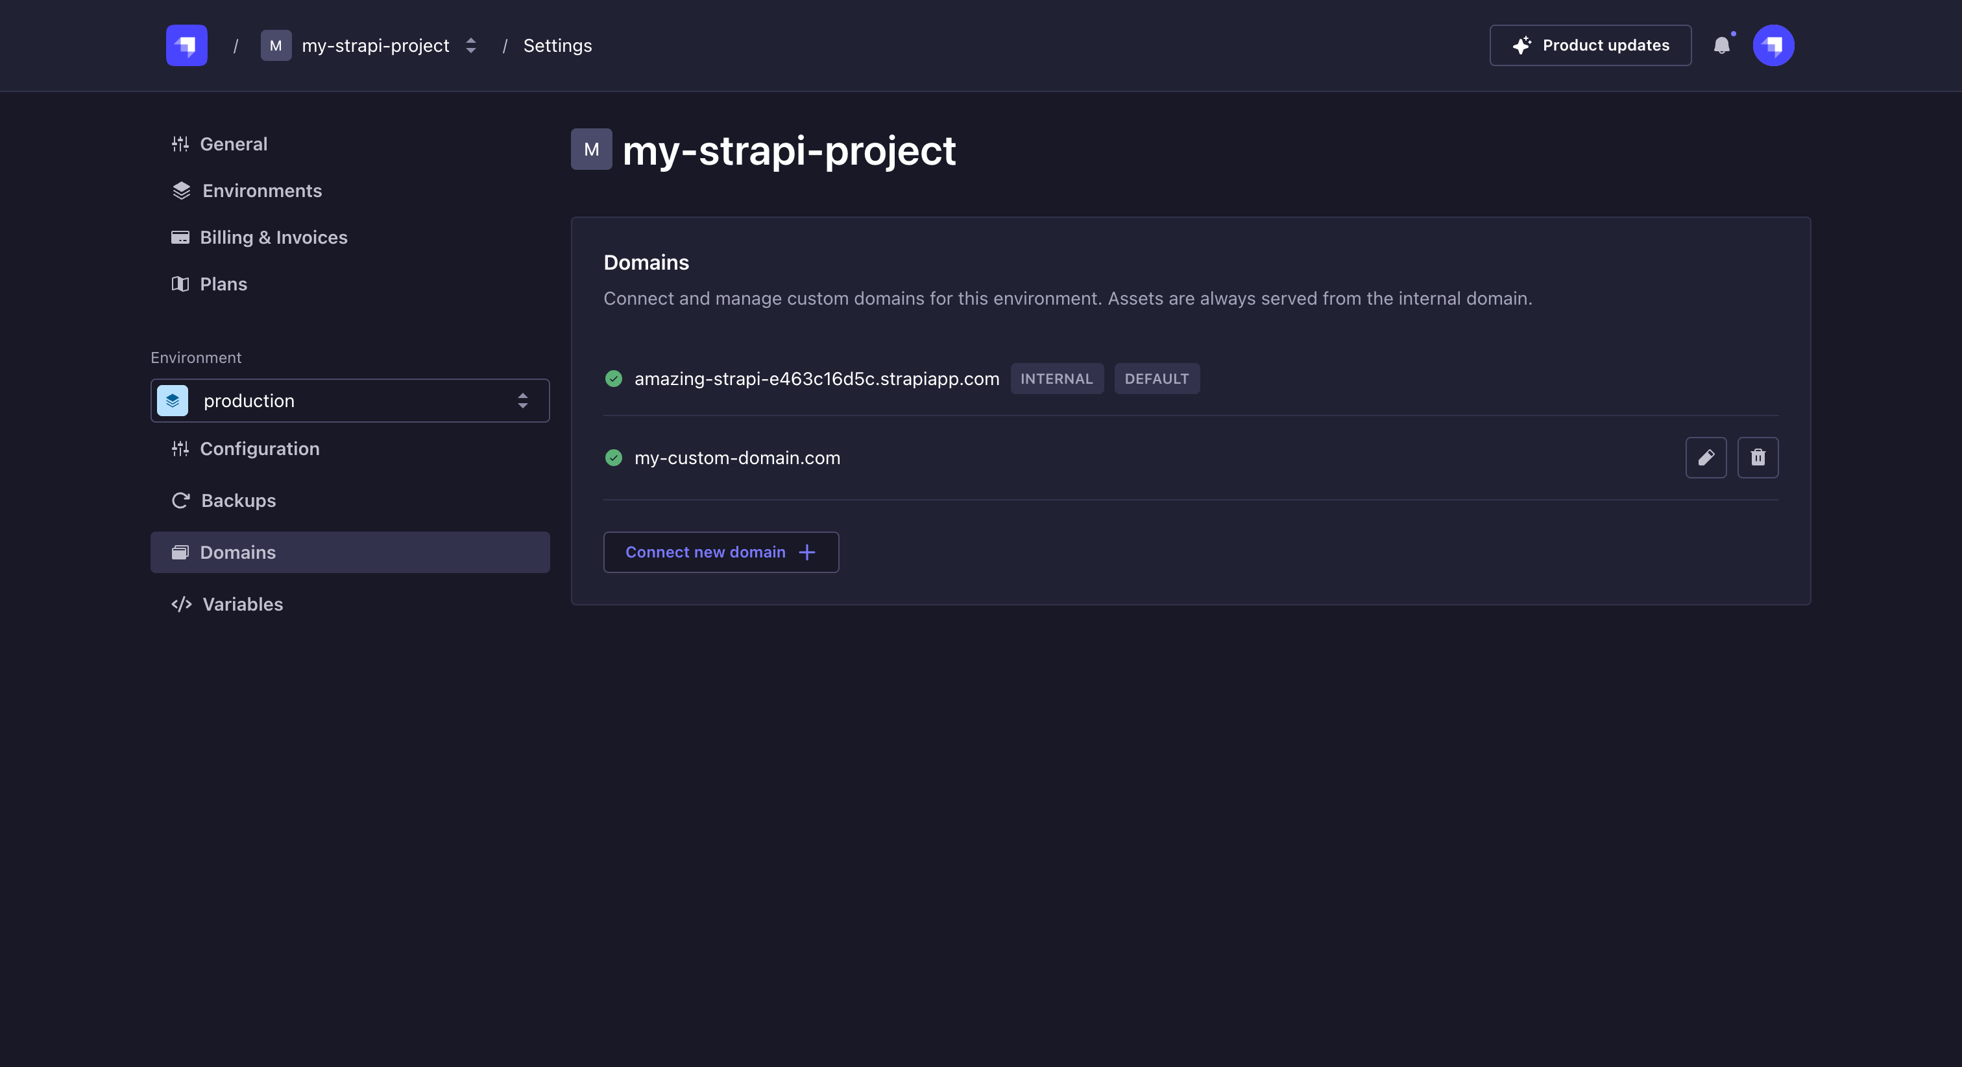Click the Domains section heading

[646, 263]
